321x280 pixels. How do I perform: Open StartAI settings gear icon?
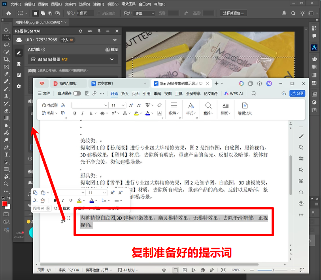(x=19, y=86)
